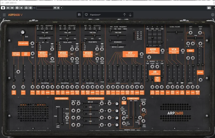This screenshot has height=138, width=215.
Task: Toggle the VCA LIN response switch
Action: coord(178,83)
